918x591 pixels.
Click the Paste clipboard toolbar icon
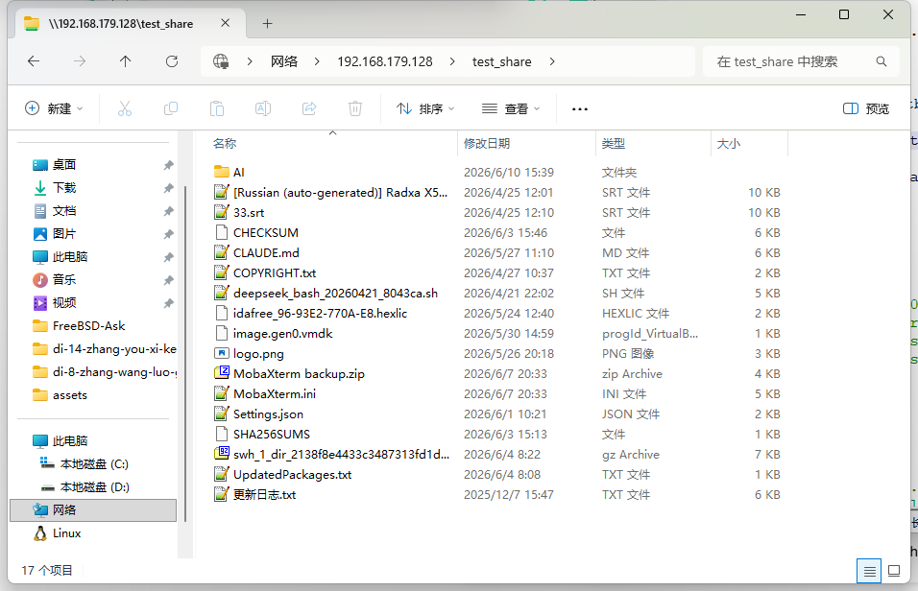point(217,108)
